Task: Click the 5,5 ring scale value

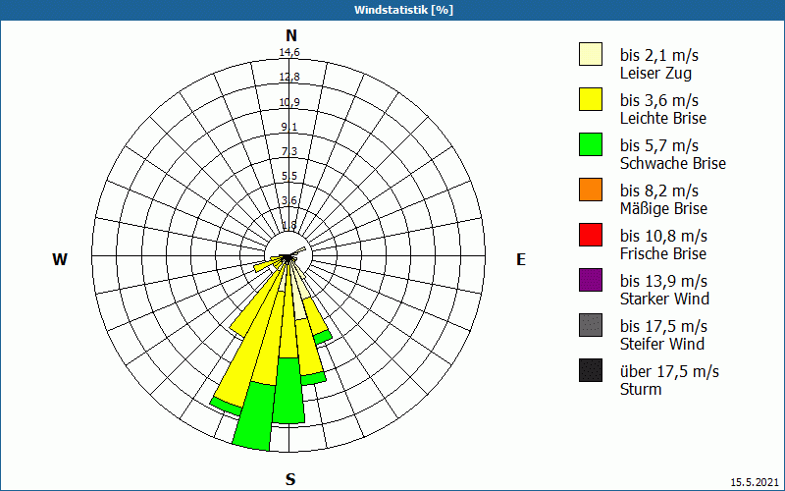Action: [x=289, y=176]
